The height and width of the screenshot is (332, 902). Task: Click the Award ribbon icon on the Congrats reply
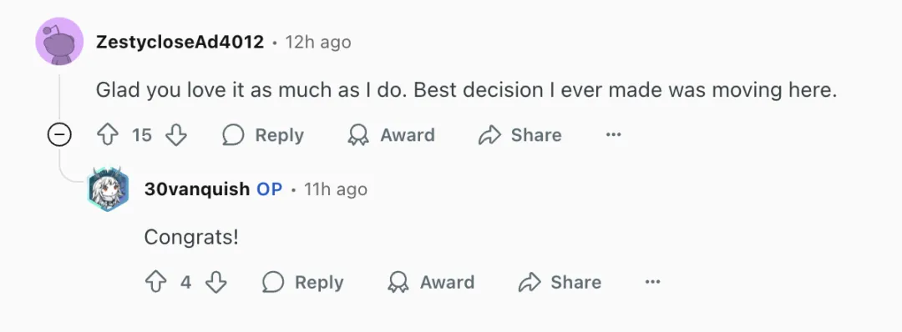coord(398,282)
